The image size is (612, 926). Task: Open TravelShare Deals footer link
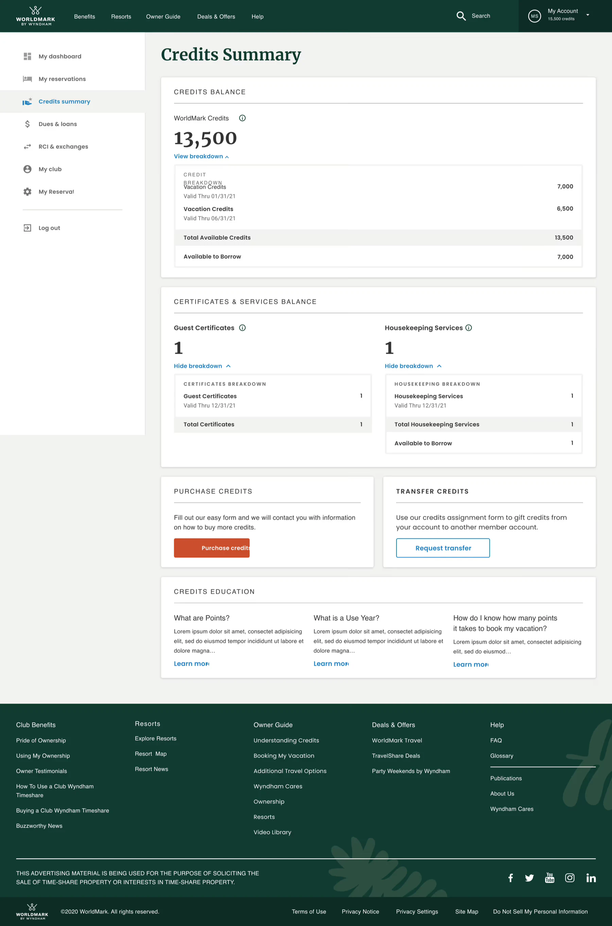point(396,756)
